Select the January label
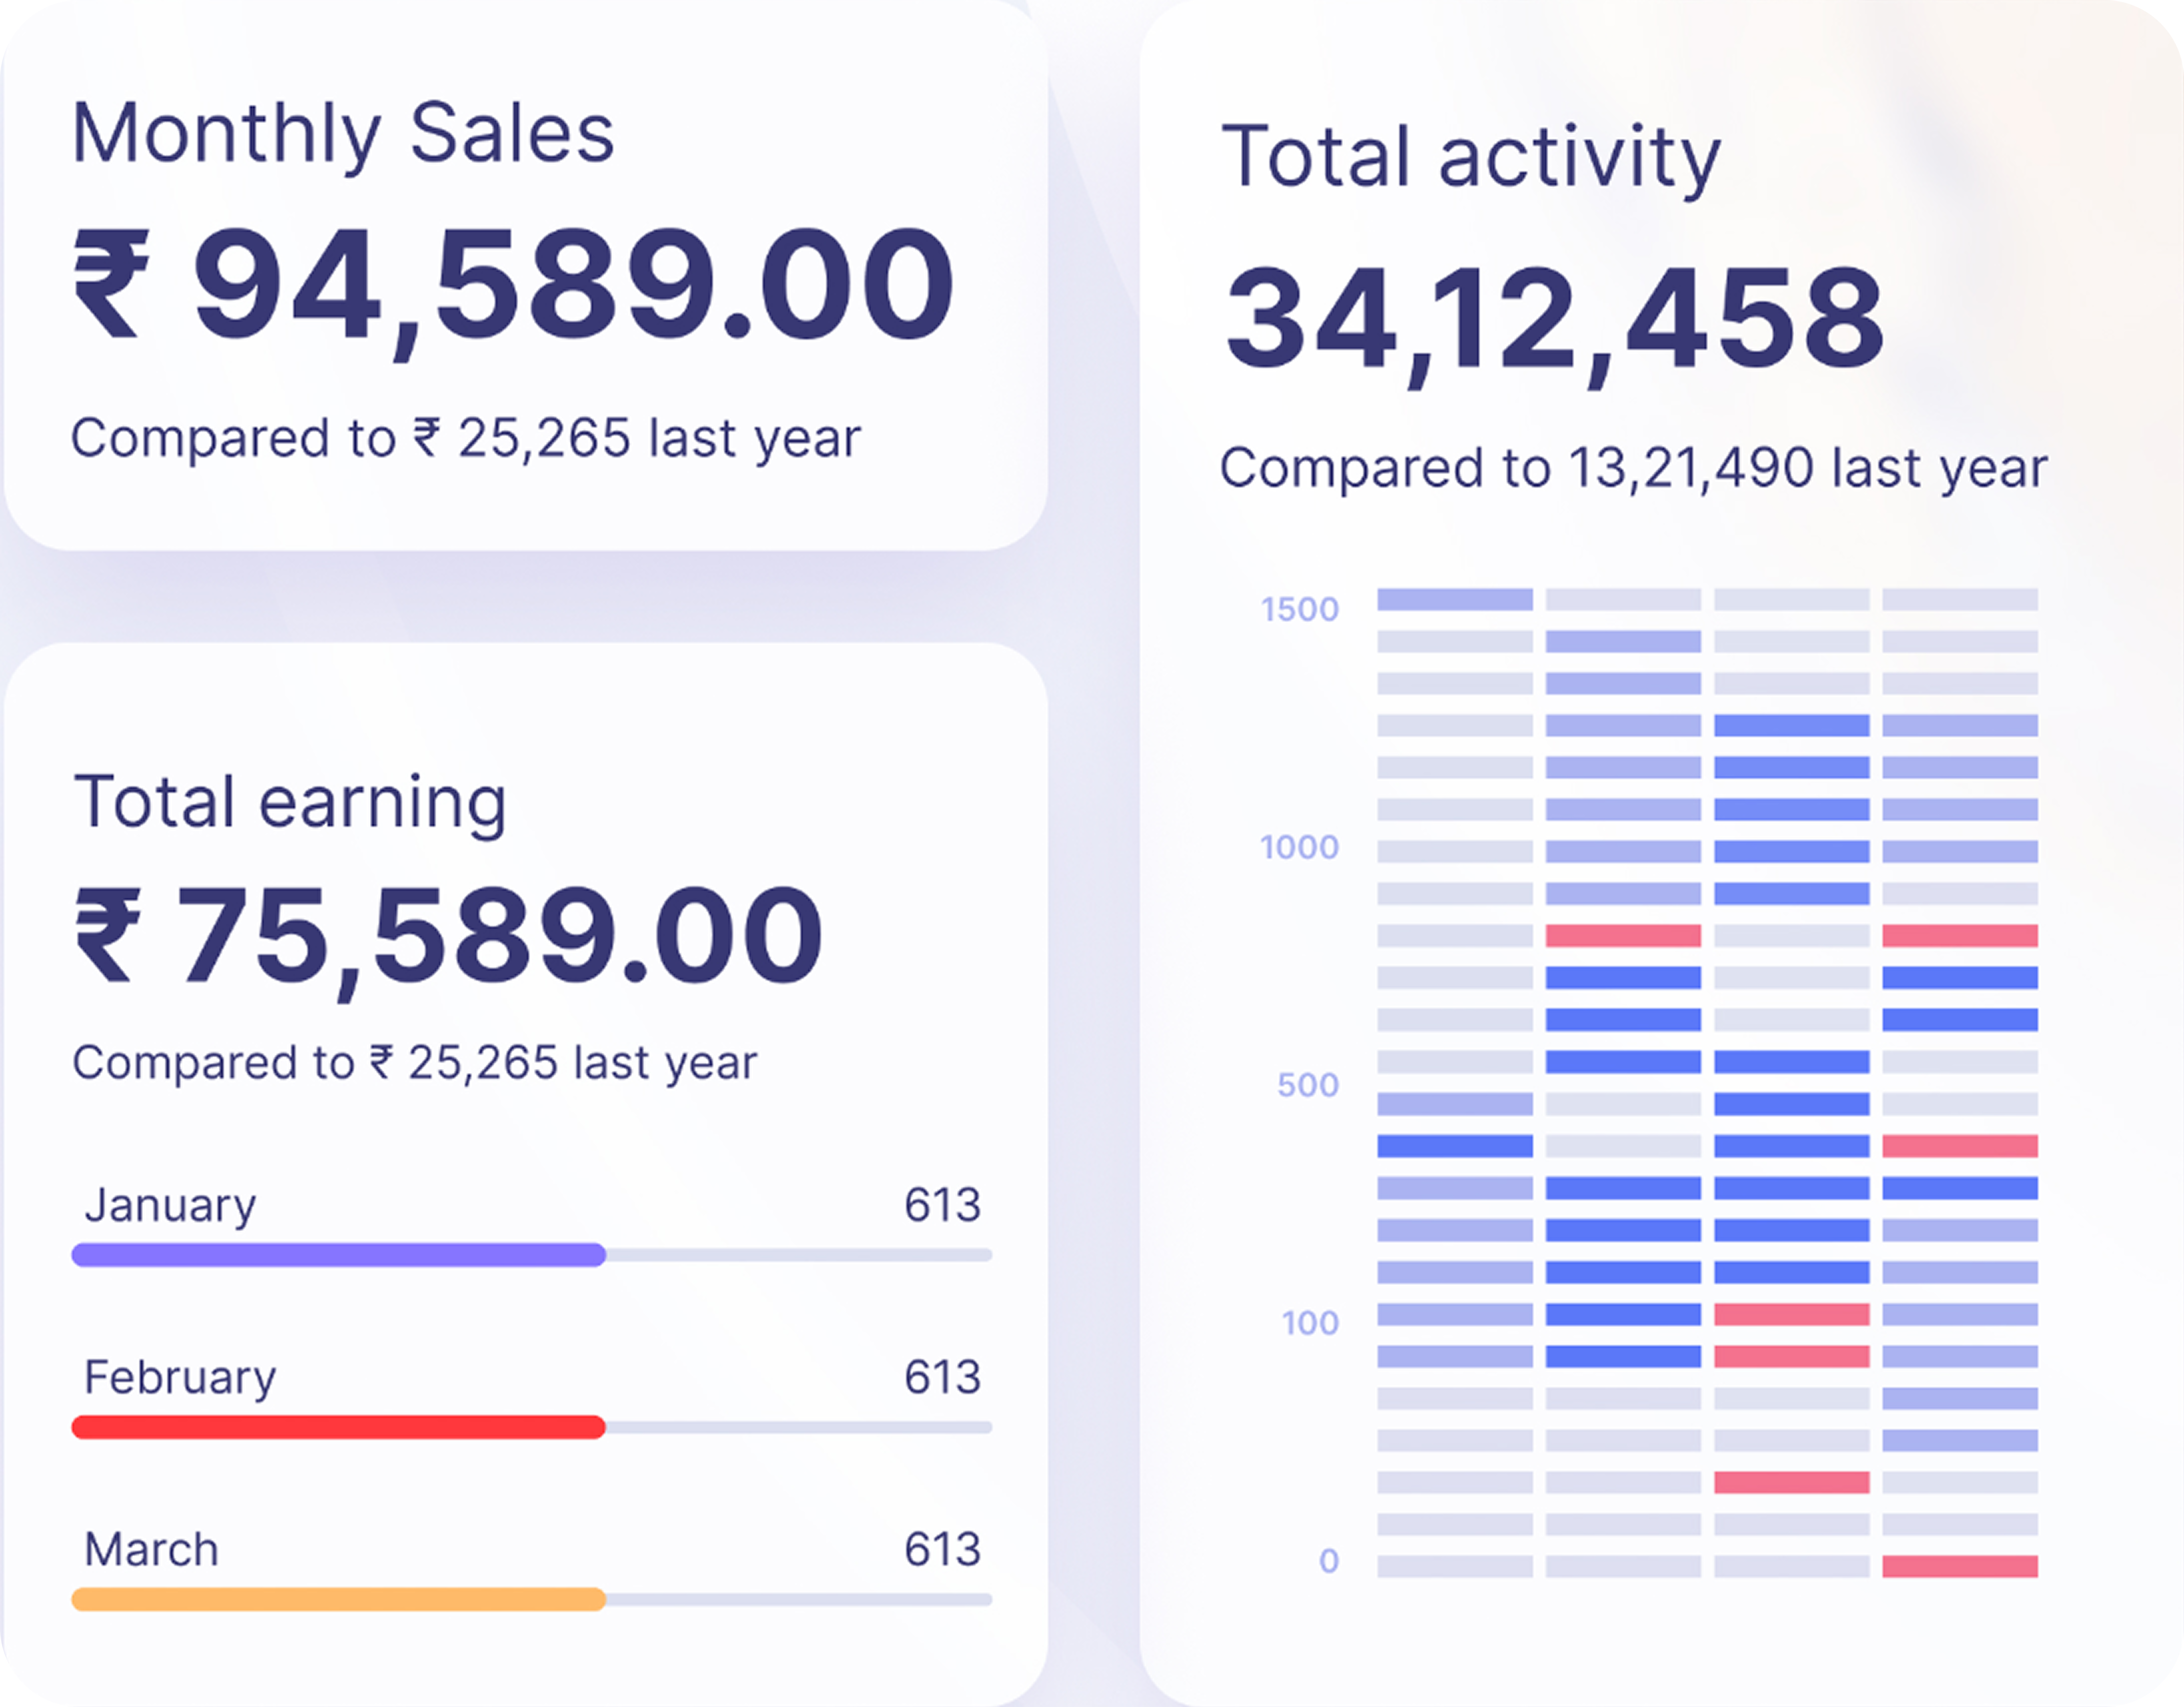The width and height of the screenshot is (2184, 1707). point(170,1205)
